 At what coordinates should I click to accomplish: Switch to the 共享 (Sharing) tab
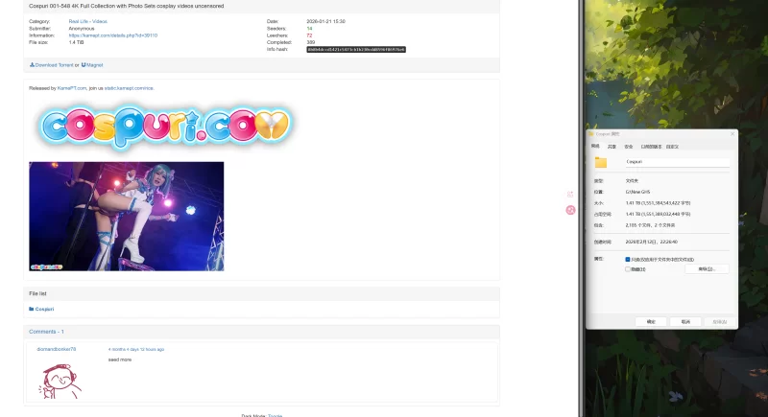tap(612, 147)
